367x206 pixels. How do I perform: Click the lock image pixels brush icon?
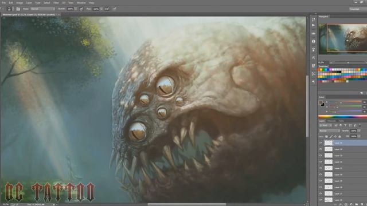pos(331,136)
